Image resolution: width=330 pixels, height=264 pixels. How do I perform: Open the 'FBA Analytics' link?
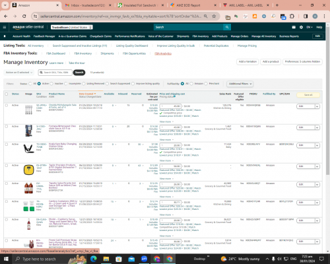click(x=163, y=53)
